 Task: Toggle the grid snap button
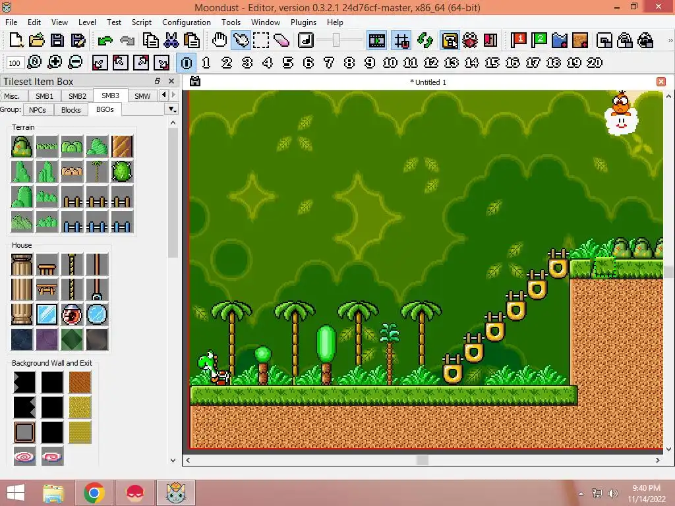[401, 40]
